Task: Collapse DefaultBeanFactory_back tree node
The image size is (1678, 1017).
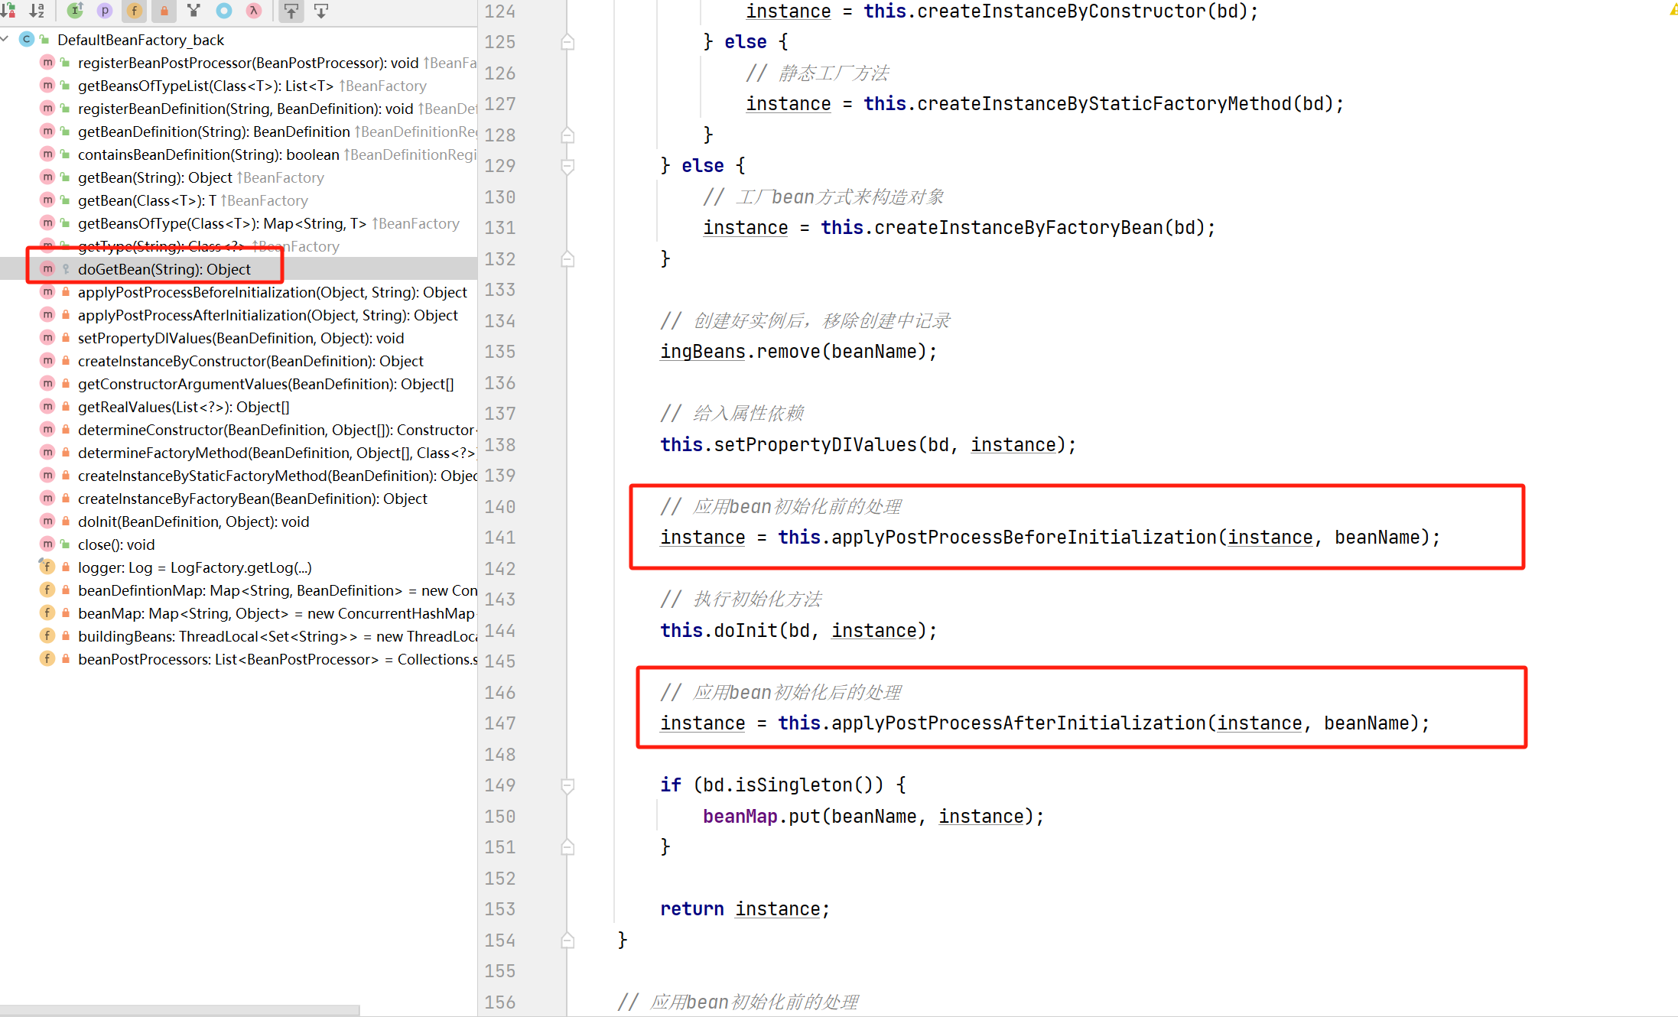Action: pos(6,39)
